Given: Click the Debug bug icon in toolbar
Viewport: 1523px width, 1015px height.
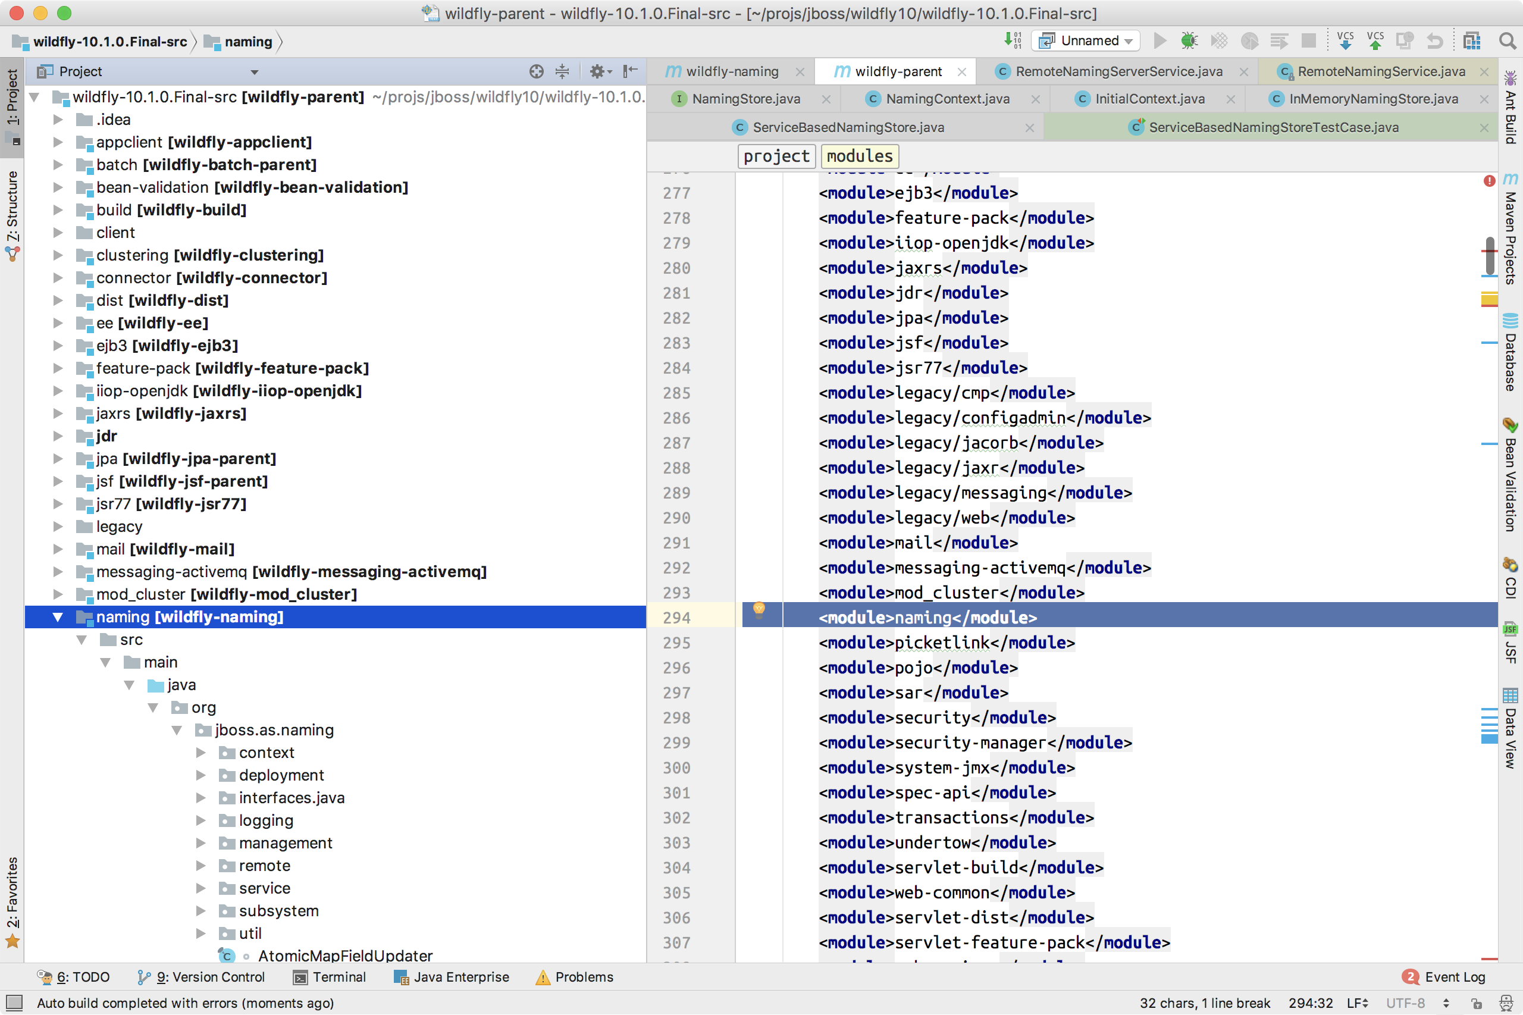Looking at the screenshot, I should [x=1189, y=41].
